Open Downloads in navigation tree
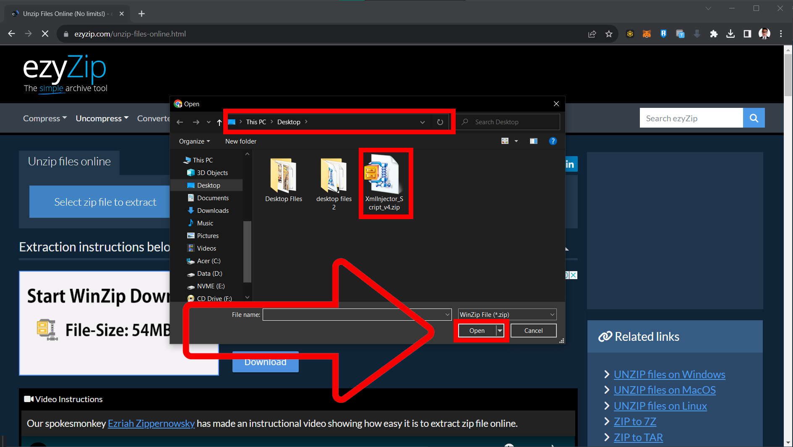Screen dimensions: 793x447 [x=208, y=210]
